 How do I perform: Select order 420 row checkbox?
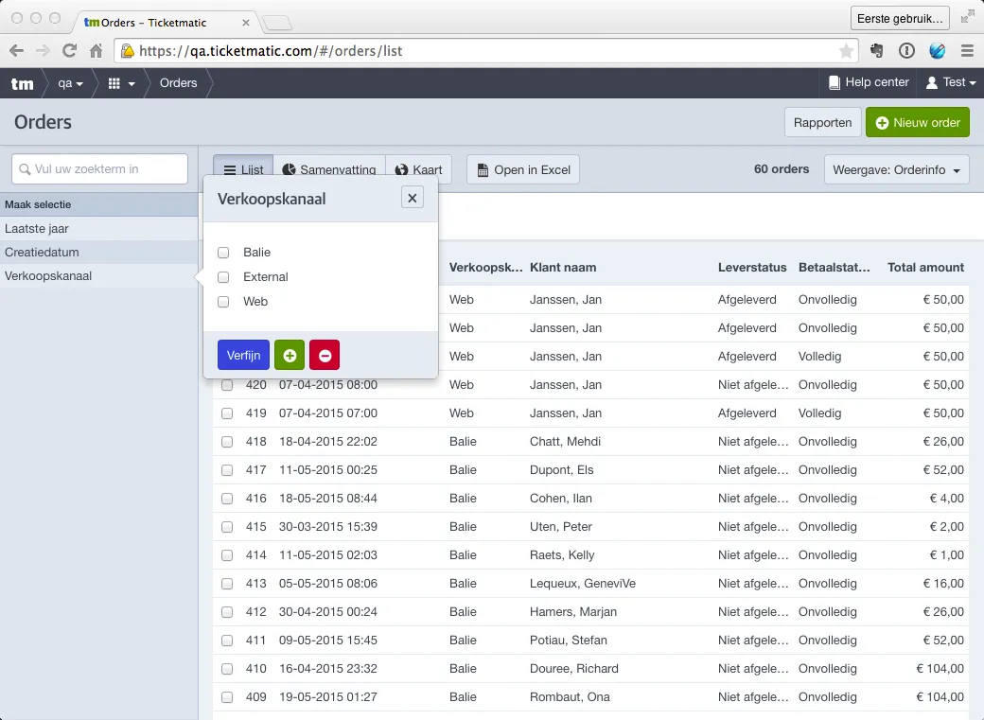click(227, 385)
